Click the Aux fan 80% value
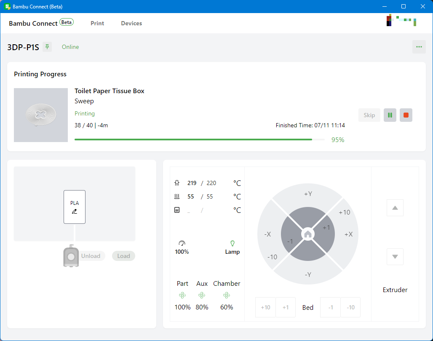This screenshot has width=433, height=341. pyautogui.click(x=202, y=307)
